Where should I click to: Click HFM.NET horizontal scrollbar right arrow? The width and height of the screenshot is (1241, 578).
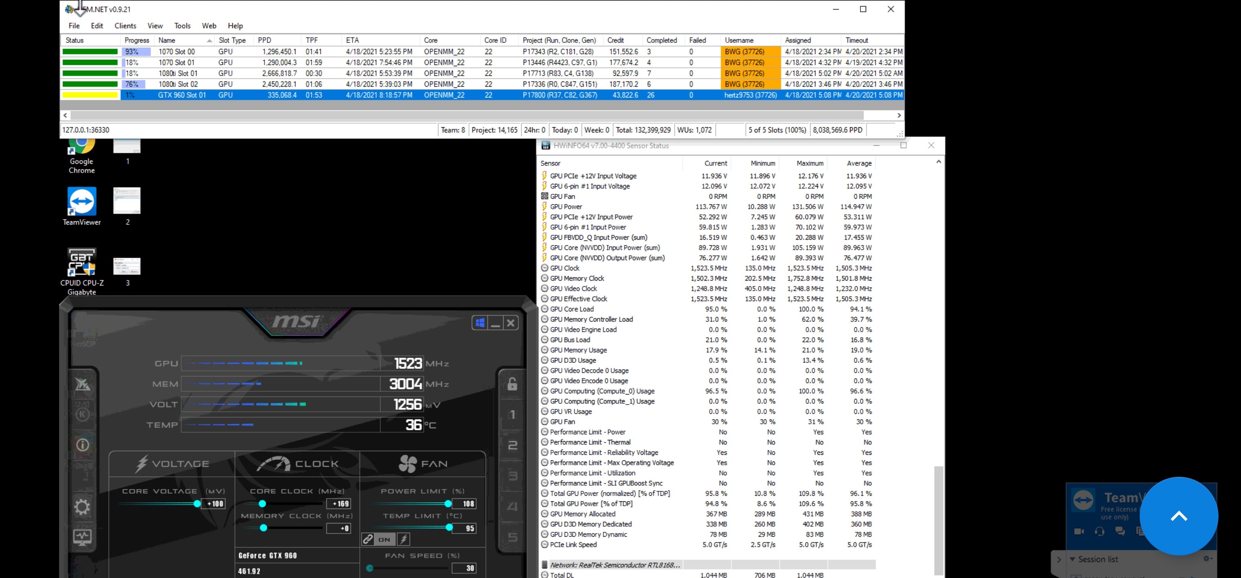[899, 116]
